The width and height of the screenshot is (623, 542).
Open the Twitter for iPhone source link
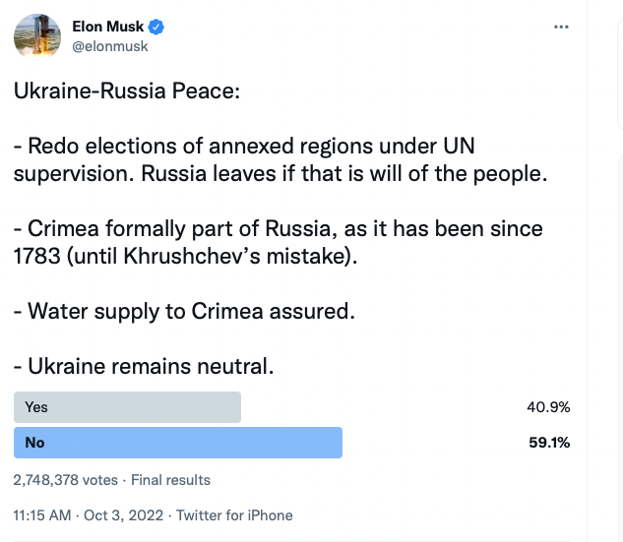[234, 515]
